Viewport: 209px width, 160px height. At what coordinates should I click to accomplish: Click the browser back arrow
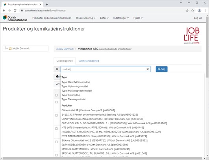tap(4, 11)
